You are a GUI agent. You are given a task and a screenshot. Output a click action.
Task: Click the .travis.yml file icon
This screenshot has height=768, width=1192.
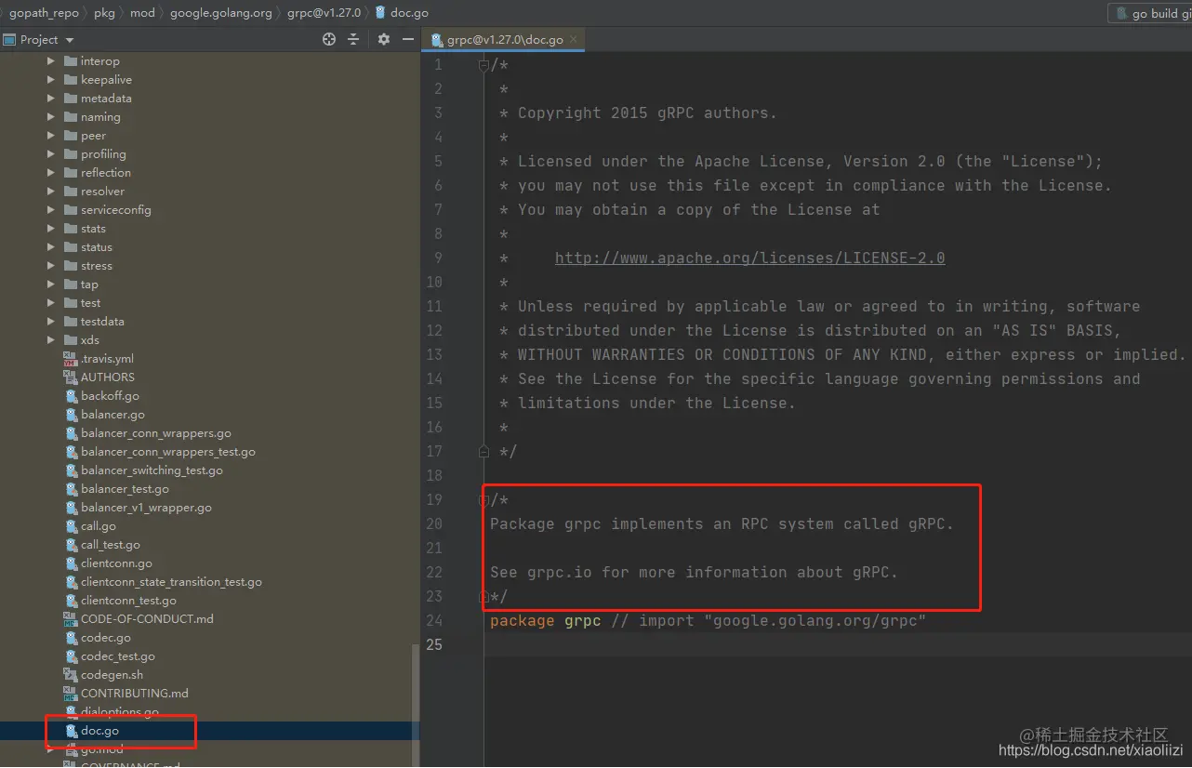point(71,359)
